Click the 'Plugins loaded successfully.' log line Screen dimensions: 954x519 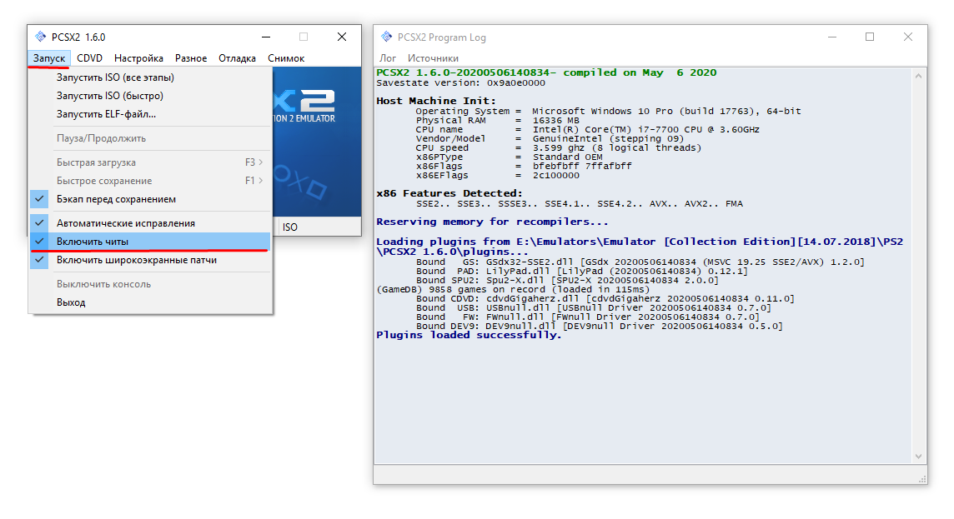pyautogui.click(x=469, y=335)
